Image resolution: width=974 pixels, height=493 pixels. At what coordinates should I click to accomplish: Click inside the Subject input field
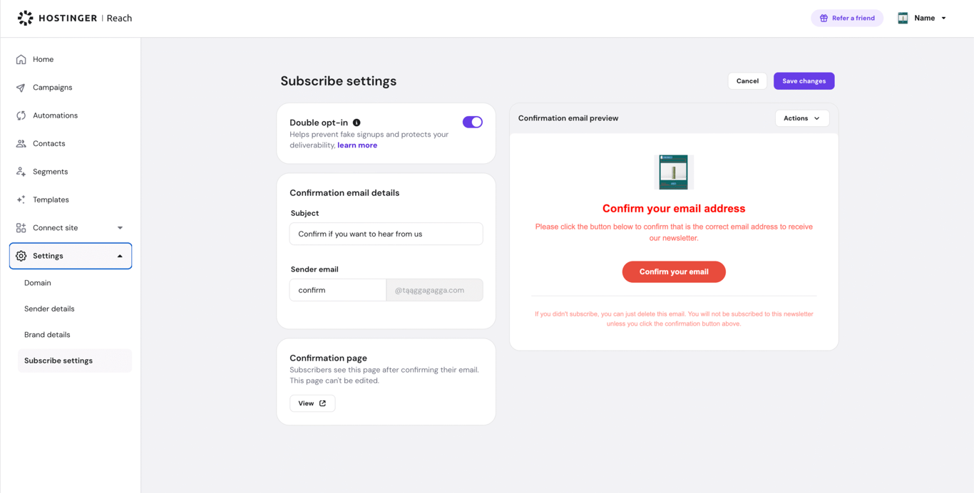click(x=386, y=234)
